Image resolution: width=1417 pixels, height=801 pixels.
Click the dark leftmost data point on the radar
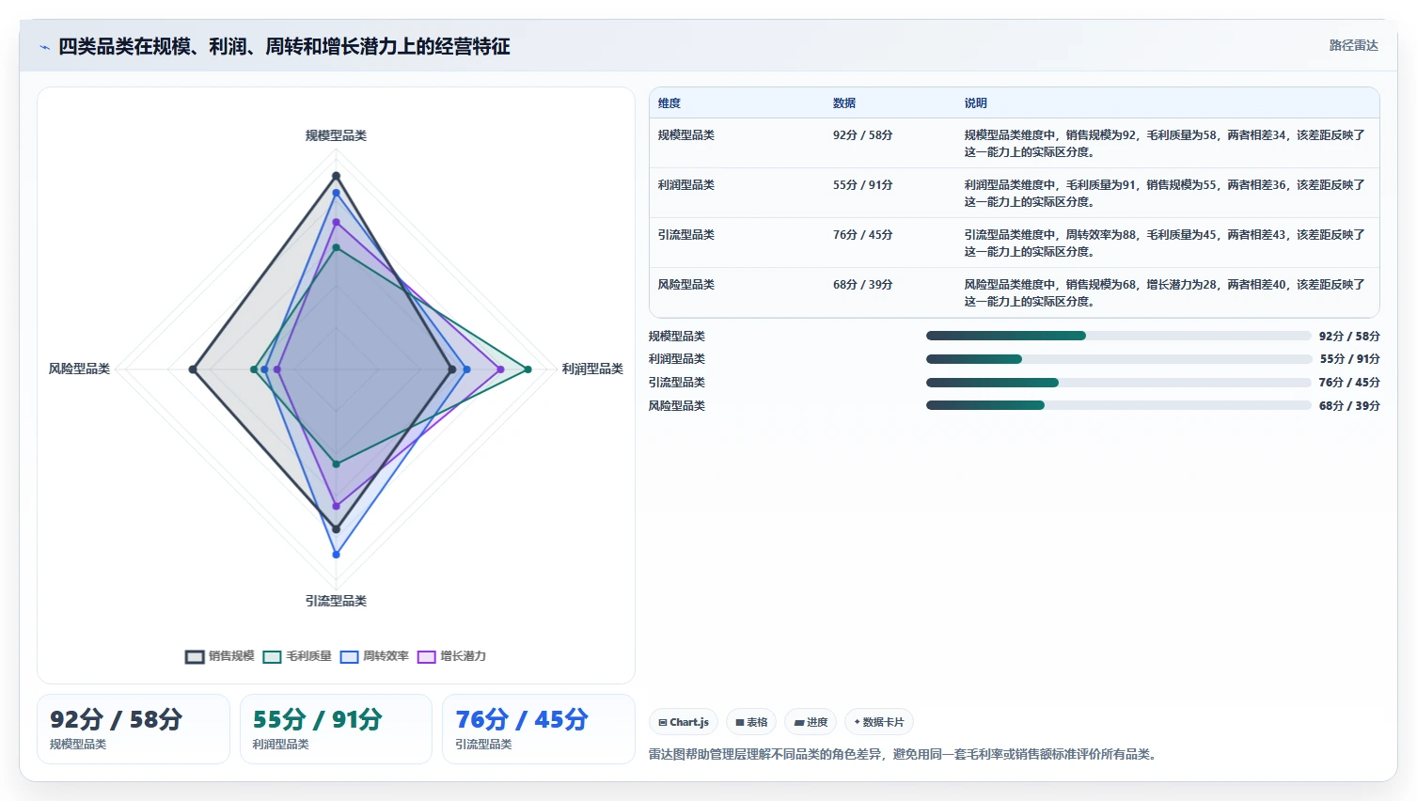pos(193,369)
